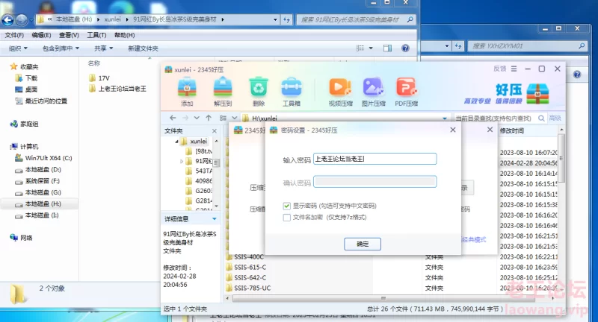Open the PDF压缩 compression tool
The image size is (598, 322).
pyautogui.click(x=406, y=92)
